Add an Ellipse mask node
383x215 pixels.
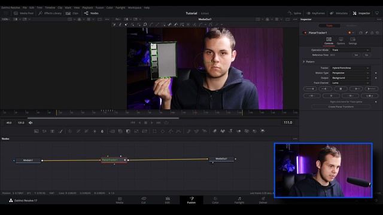[x=163, y=131]
